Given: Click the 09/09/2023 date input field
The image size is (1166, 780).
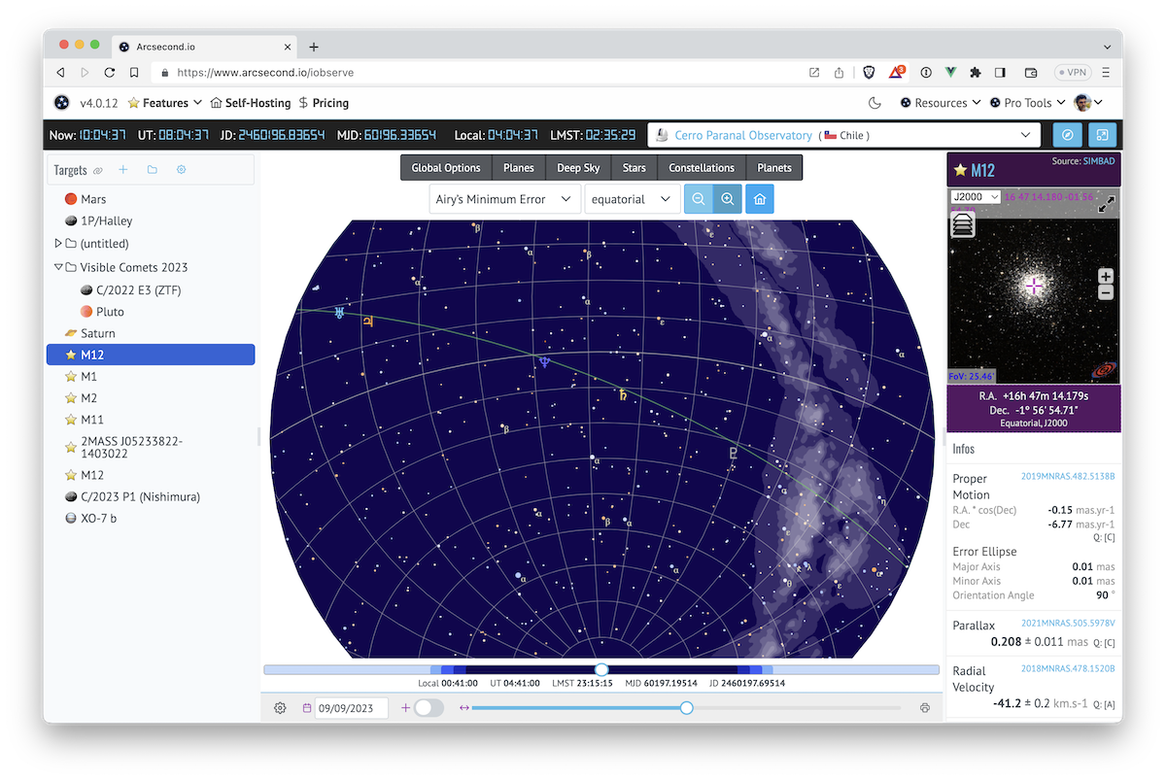Looking at the screenshot, I should coord(351,708).
